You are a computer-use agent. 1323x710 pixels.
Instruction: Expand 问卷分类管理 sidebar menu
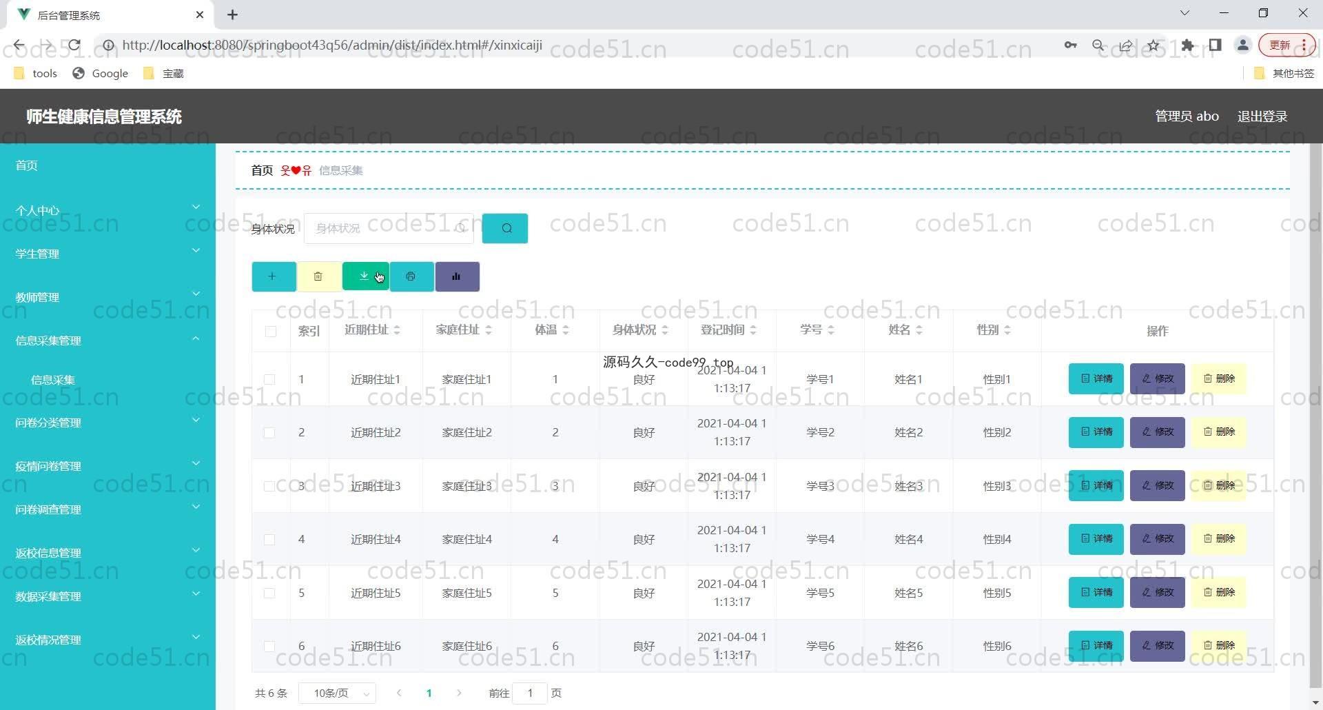(x=107, y=423)
